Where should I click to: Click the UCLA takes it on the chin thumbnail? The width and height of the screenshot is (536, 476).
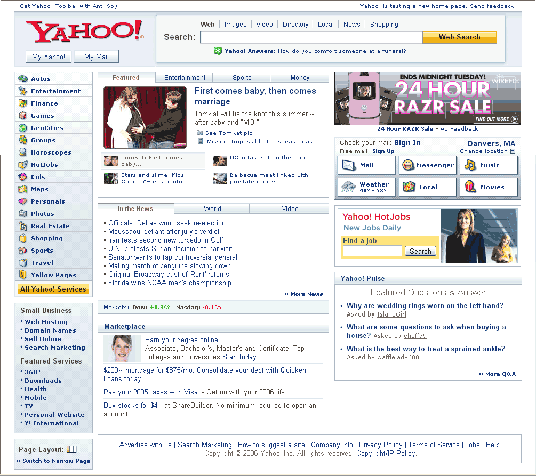(220, 160)
